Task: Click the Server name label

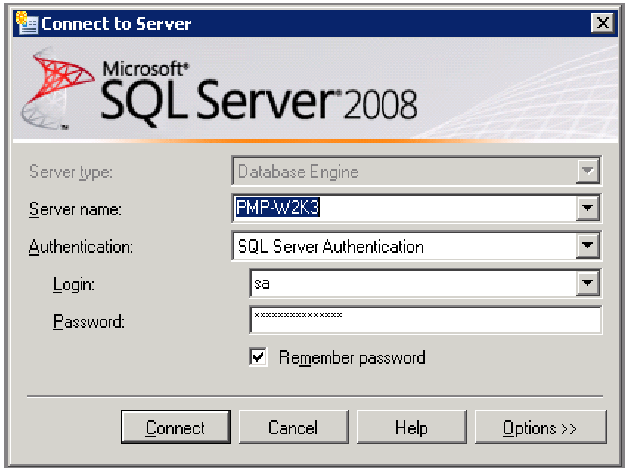Action: pyautogui.click(x=75, y=209)
